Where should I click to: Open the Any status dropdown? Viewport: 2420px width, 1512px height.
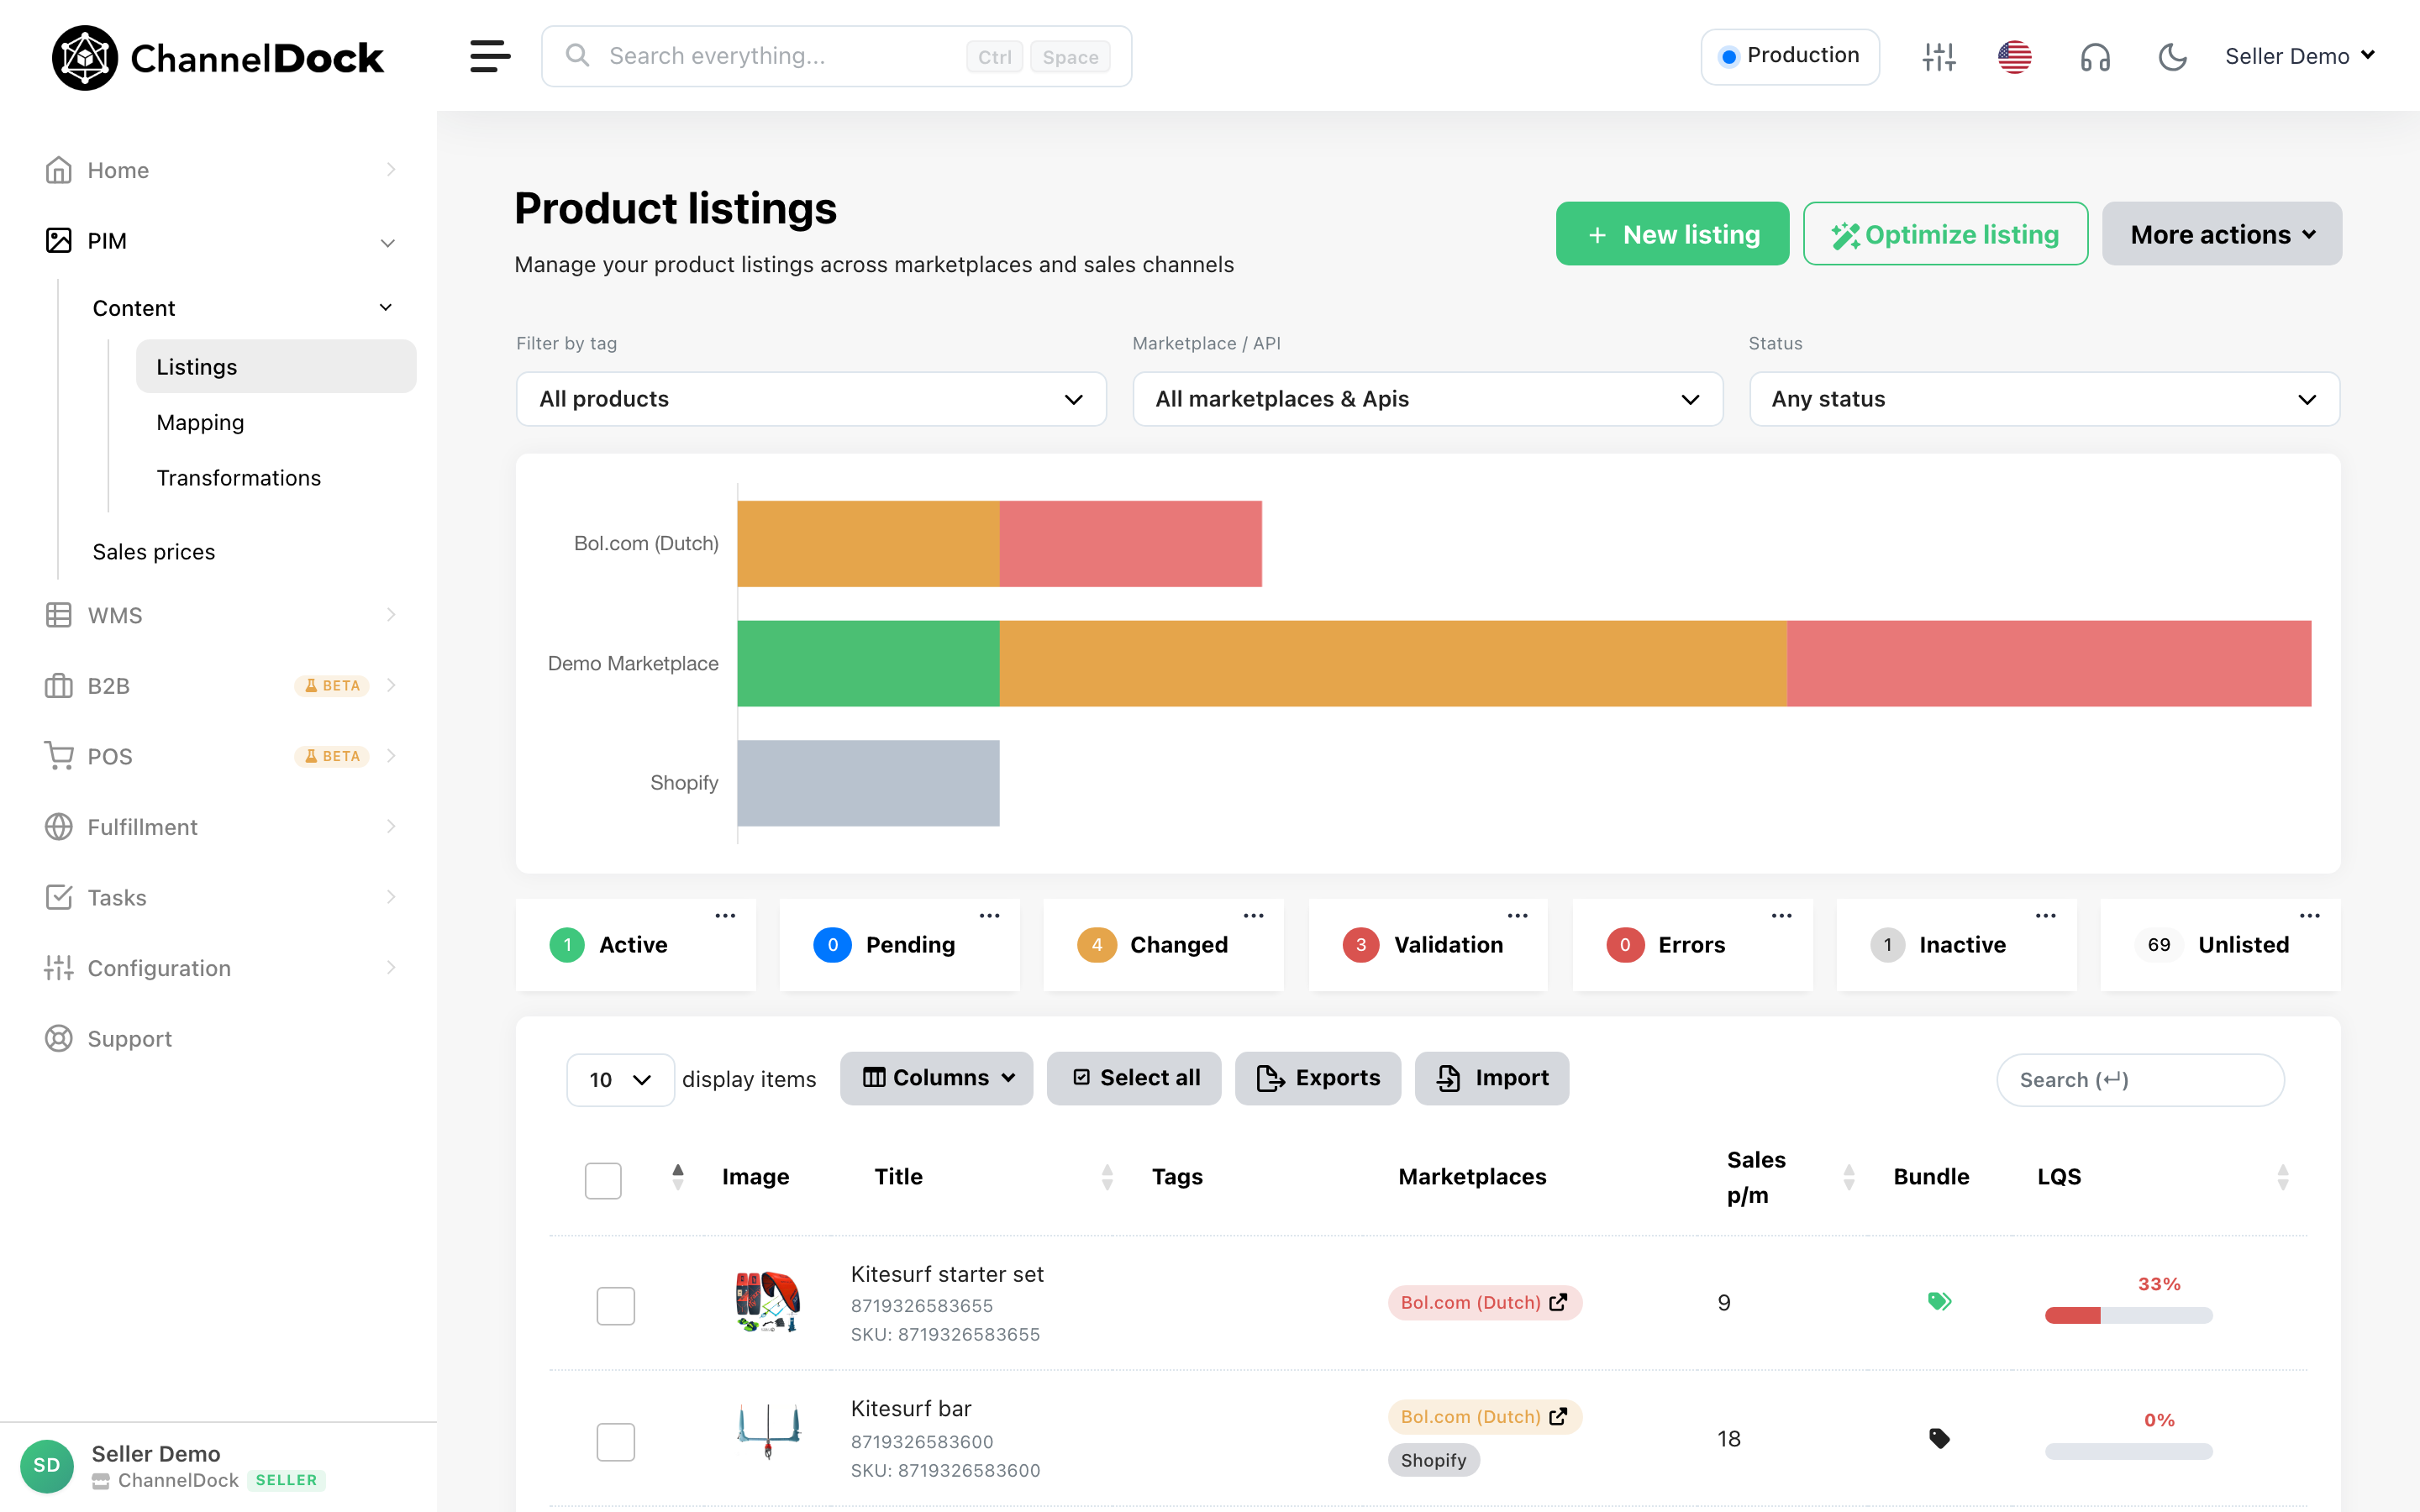pos(2044,399)
